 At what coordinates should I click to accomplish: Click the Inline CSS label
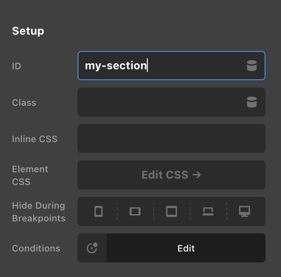(x=35, y=139)
